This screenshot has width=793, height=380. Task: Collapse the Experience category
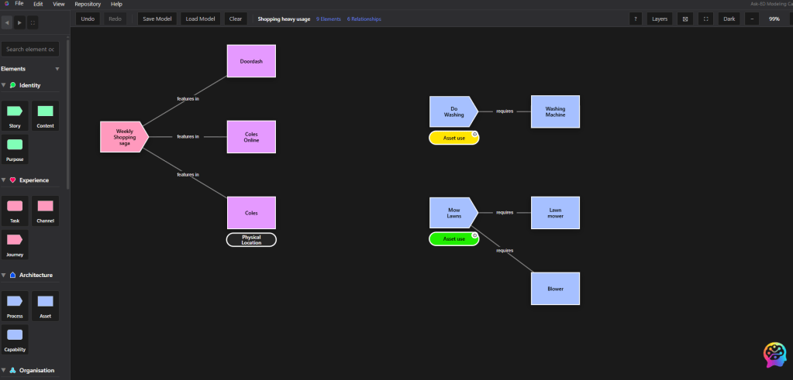click(4, 180)
